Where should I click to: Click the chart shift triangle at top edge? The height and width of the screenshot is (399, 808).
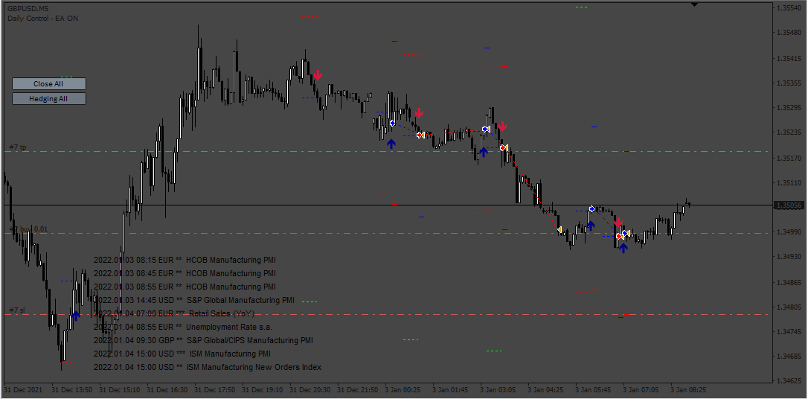(694, 4)
